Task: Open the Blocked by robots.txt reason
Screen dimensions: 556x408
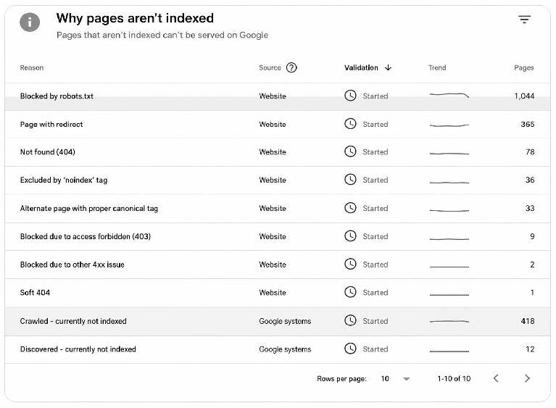Action: click(57, 96)
